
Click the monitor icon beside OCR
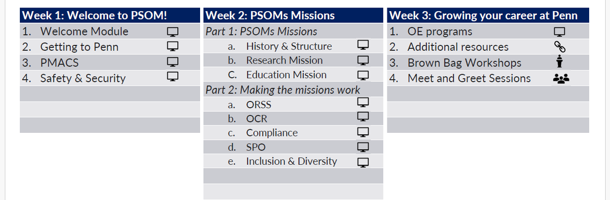click(x=363, y=117)
